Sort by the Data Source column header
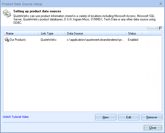 pyautogui.click(x=95, y=33)
